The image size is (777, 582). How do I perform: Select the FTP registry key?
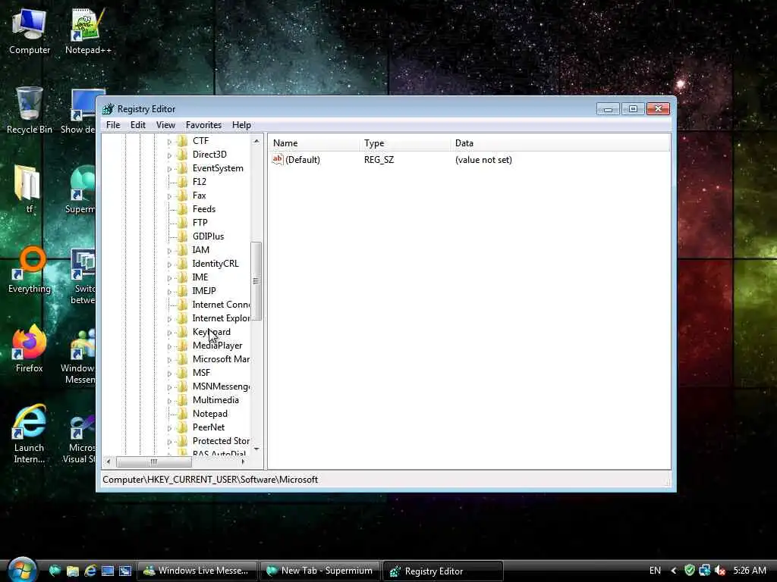point(200,223)
